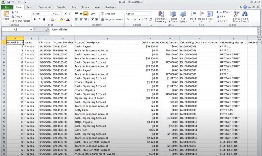Click the Save icon in quick access toolbar
The image size is (262, 156).
(x=9, y=2)
